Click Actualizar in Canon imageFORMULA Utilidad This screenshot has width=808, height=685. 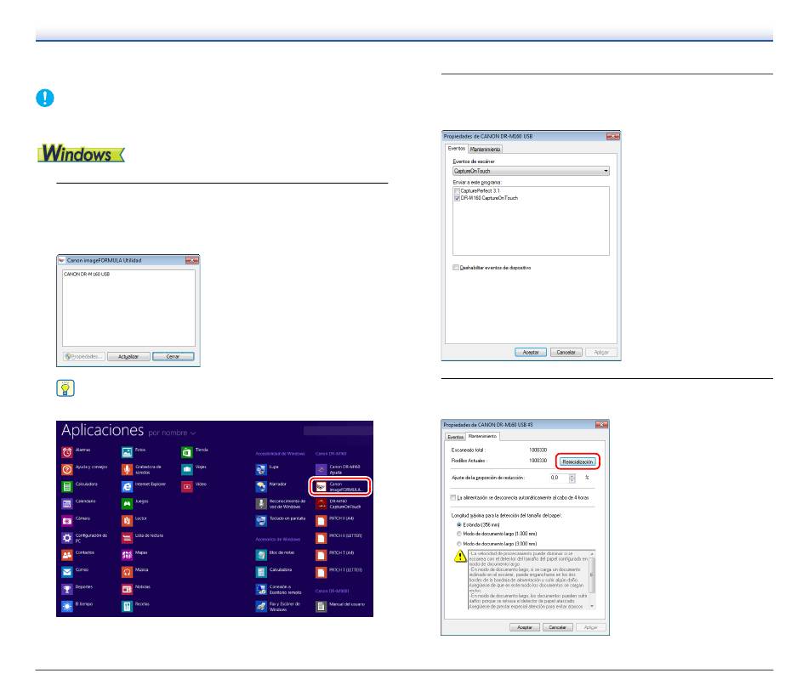pos(128,356)
